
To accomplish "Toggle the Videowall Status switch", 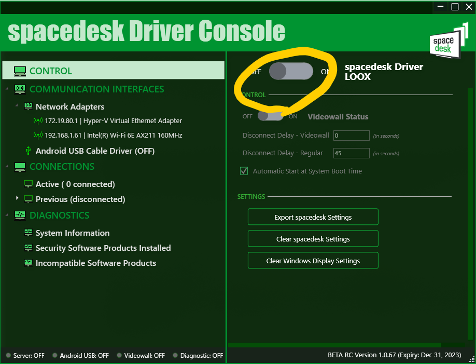I will [270, 116].
